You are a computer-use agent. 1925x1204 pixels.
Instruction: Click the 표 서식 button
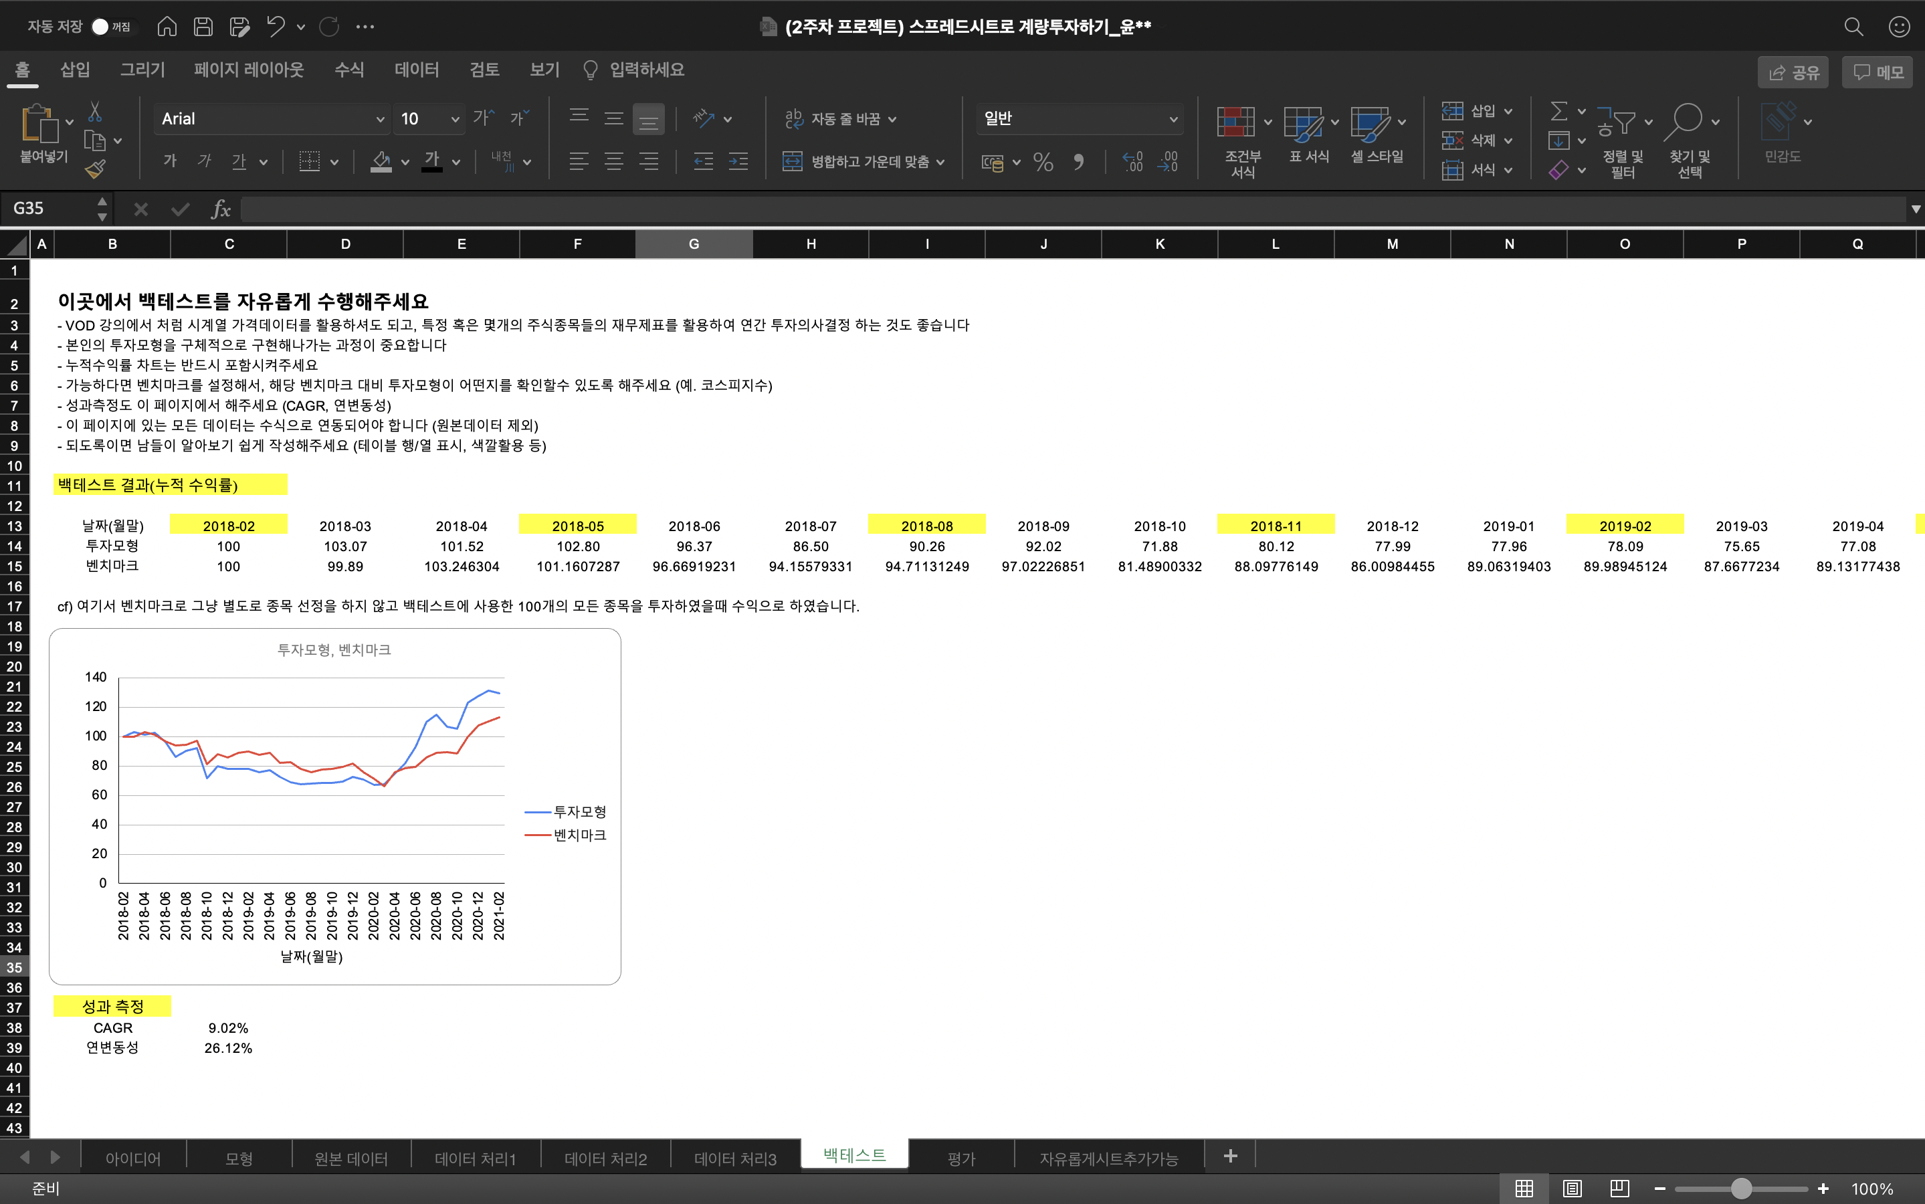pyautogui.click(x=1309, y=135)
